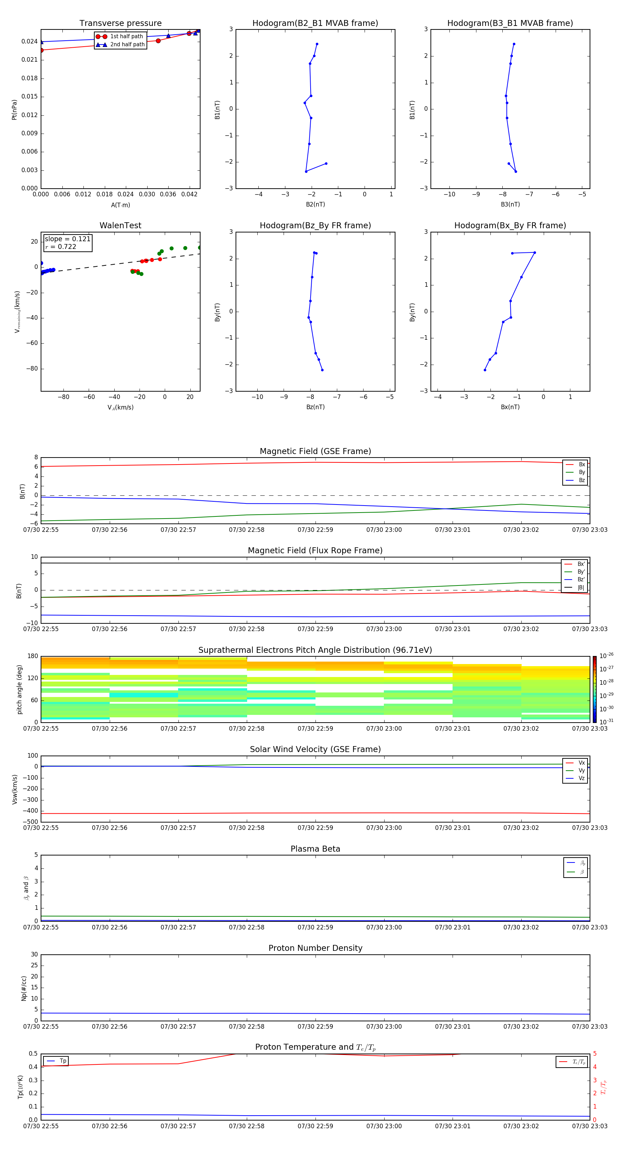Viewport: 631px width, 1157px height.
Task: Click the "β_p and β" y-axis label
Action: click(x=26, y=888)
